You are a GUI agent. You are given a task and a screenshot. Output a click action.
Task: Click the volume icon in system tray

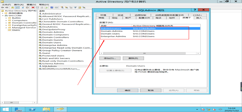point(214,109)
